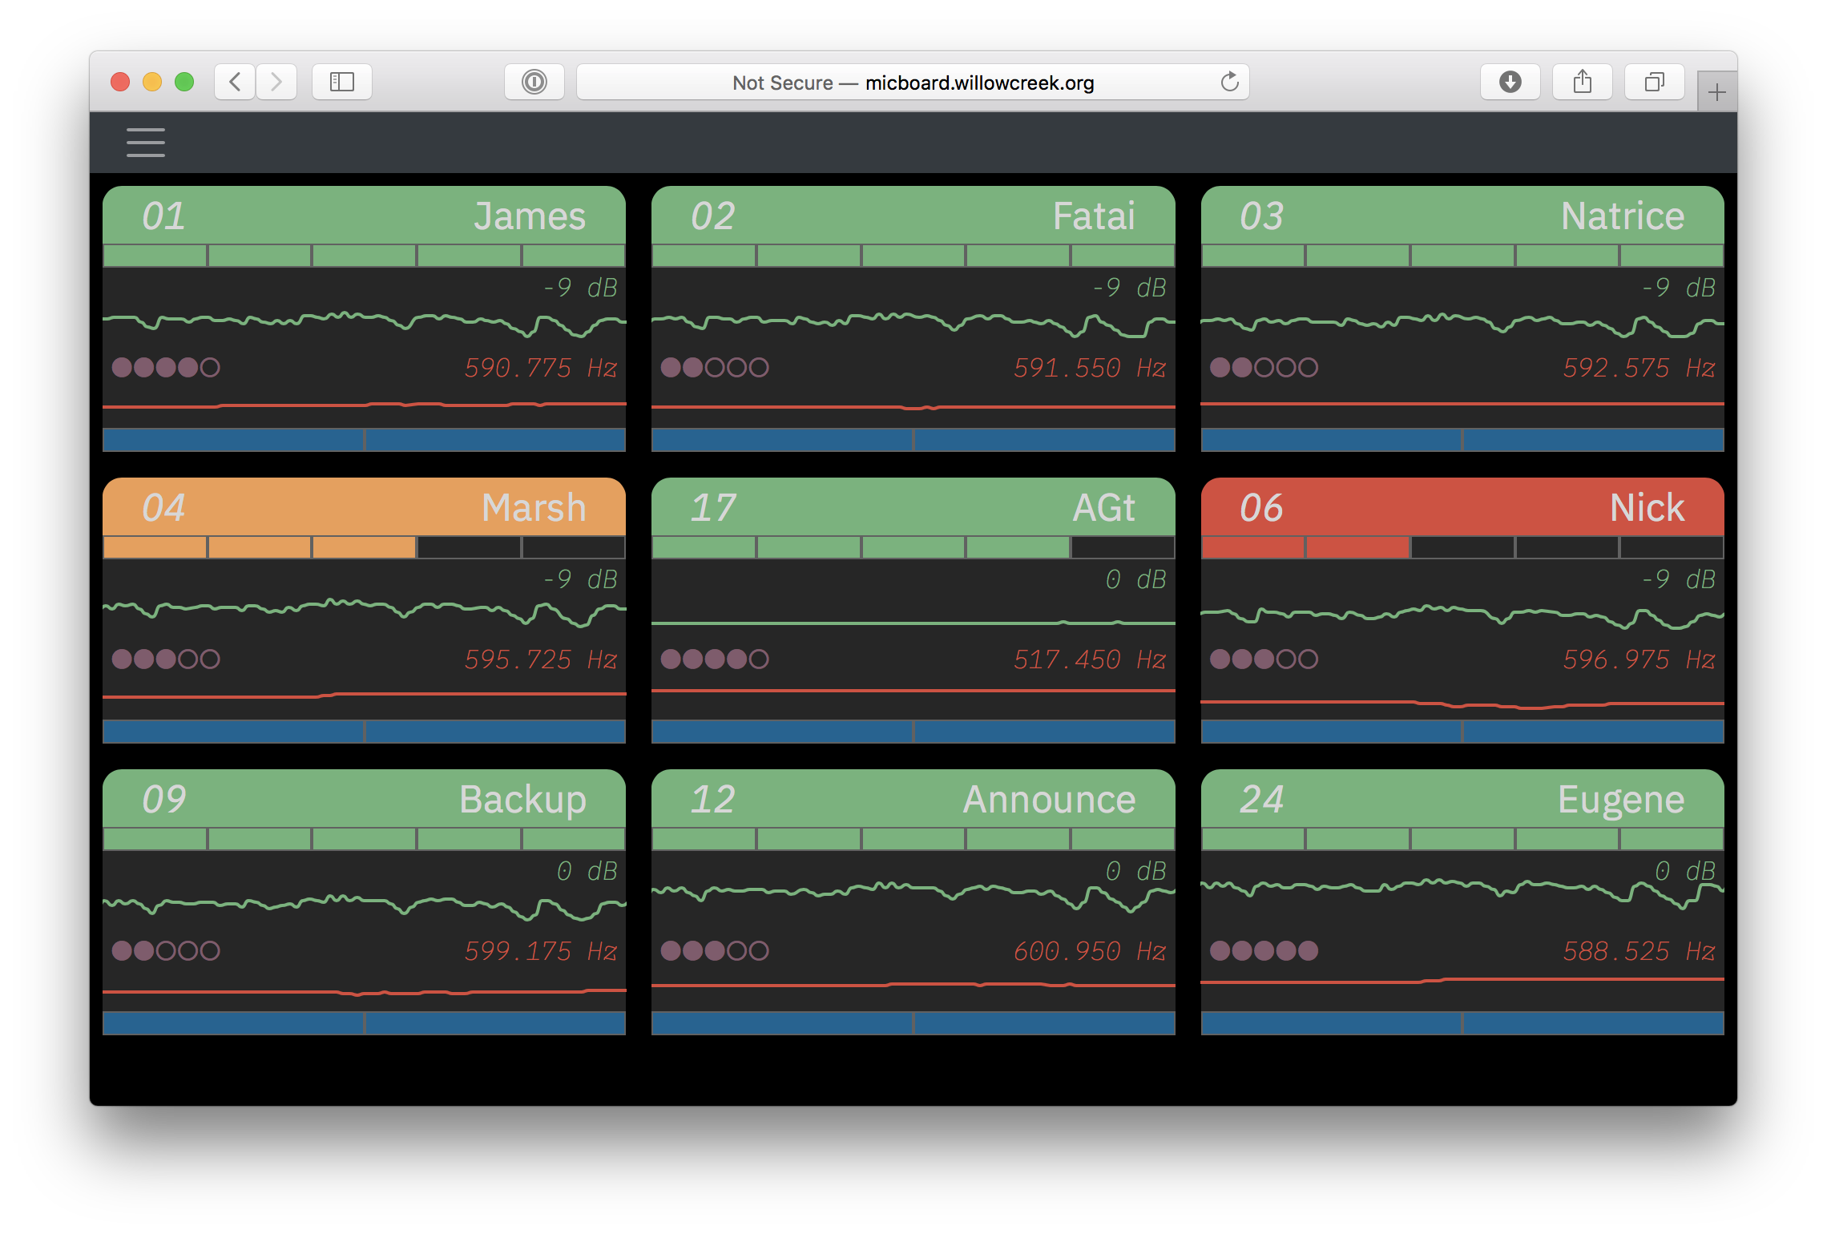This screenshot has height=1234, width=1827.
Task: Click the Safari back arrow button
Action: point(235,82)
